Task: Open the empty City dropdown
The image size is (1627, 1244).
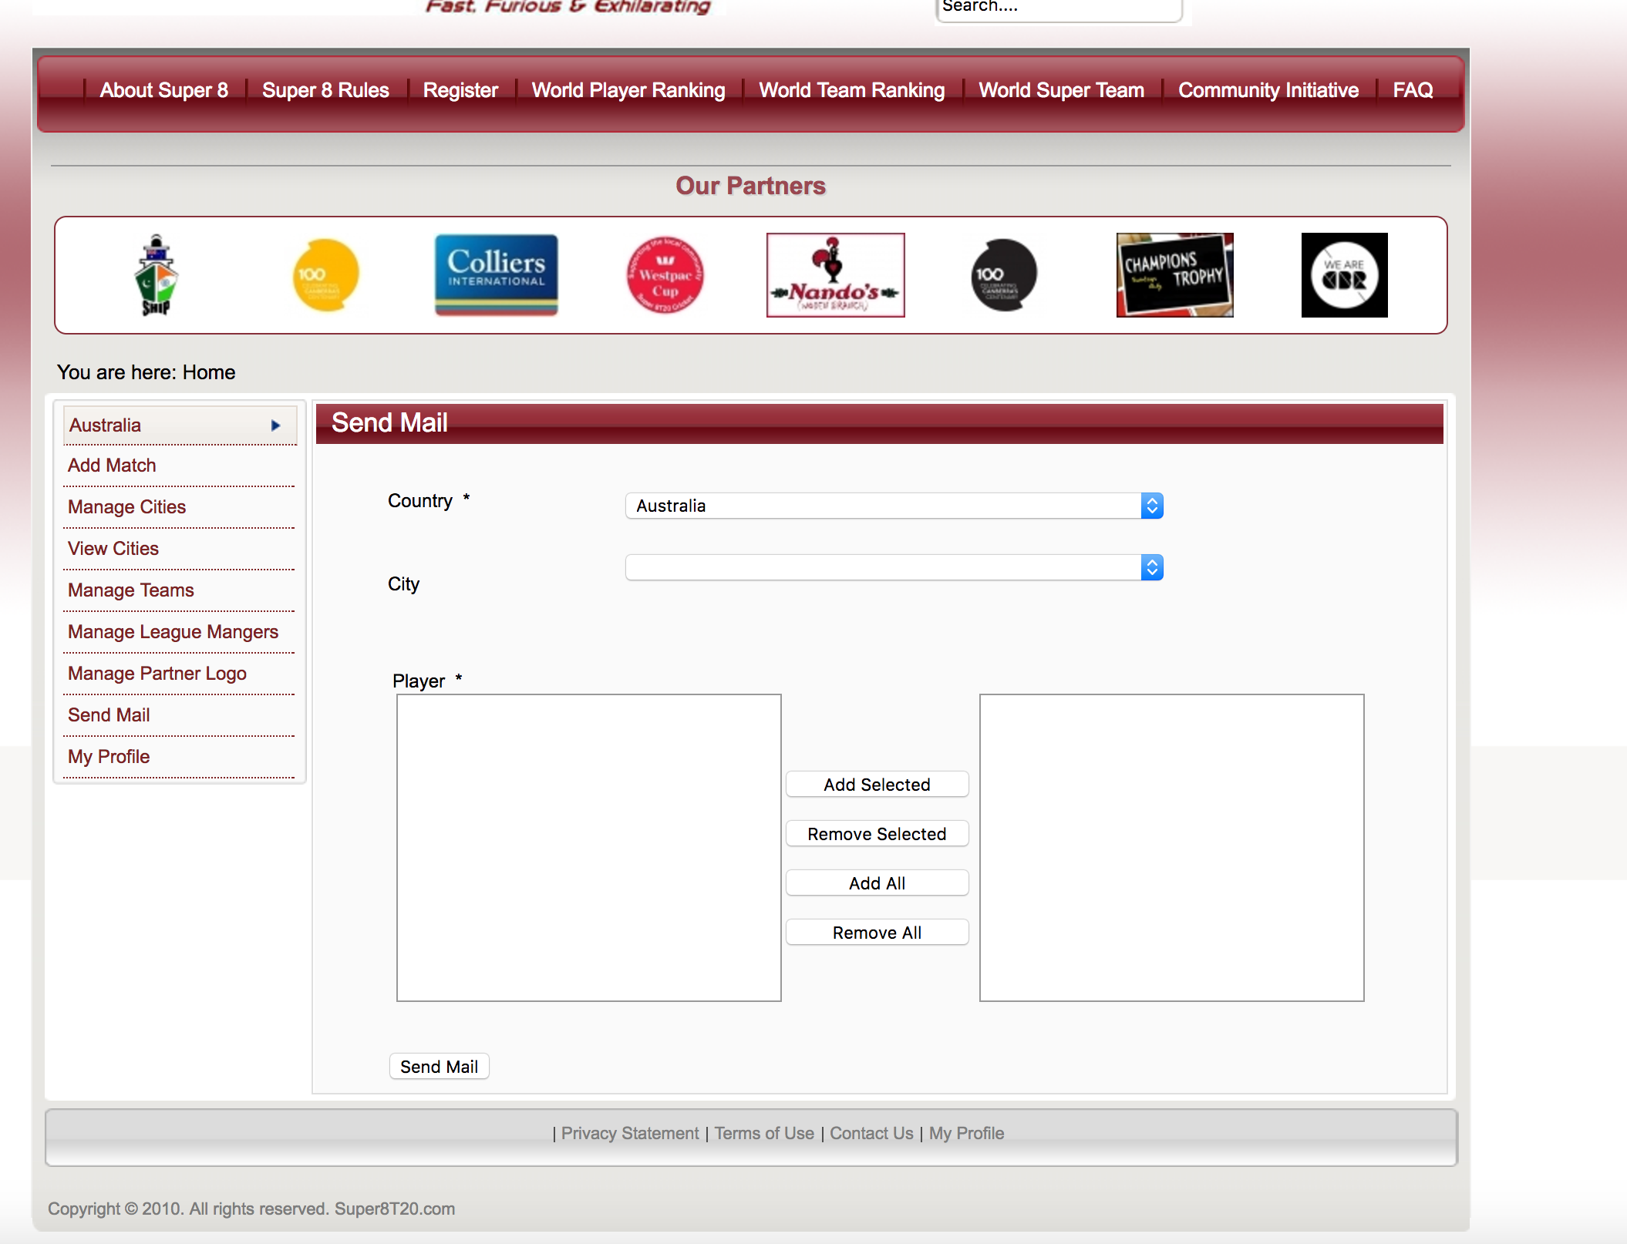Action: tap(894, 567)
